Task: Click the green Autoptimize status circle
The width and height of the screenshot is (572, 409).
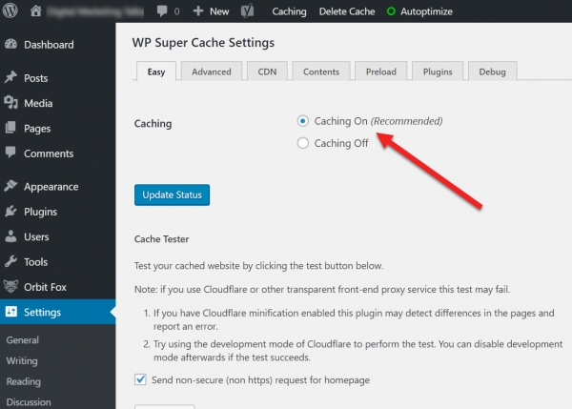Action: [391, 11]
